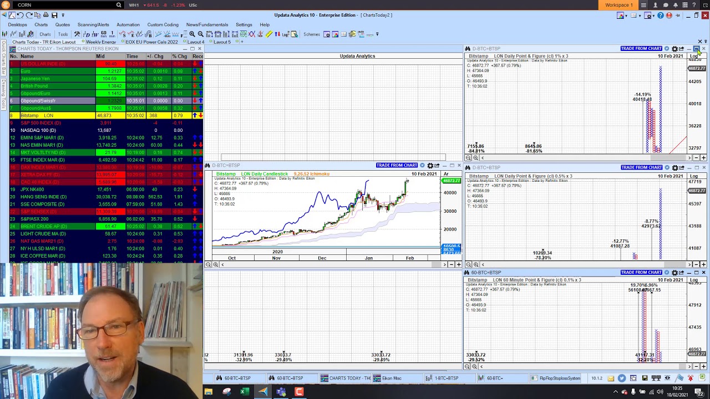Viewport: 710px width, 399px height.
Task: Open Microsoft Teams from the Windows taskbar
Action: pyautogui.click(x=281, y=392)
